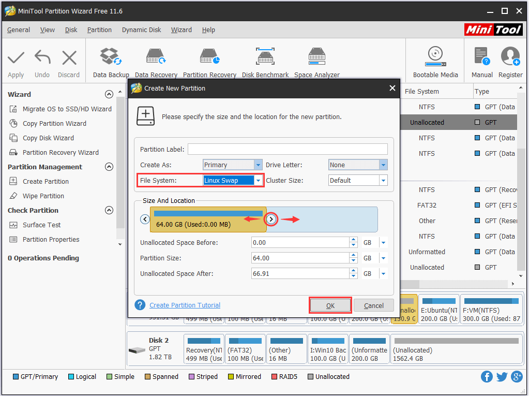The width and height of the screenshot is (529, 396).
Task: Open unit dropdown for Unallocated Space Before
Action: click(383, 242)
